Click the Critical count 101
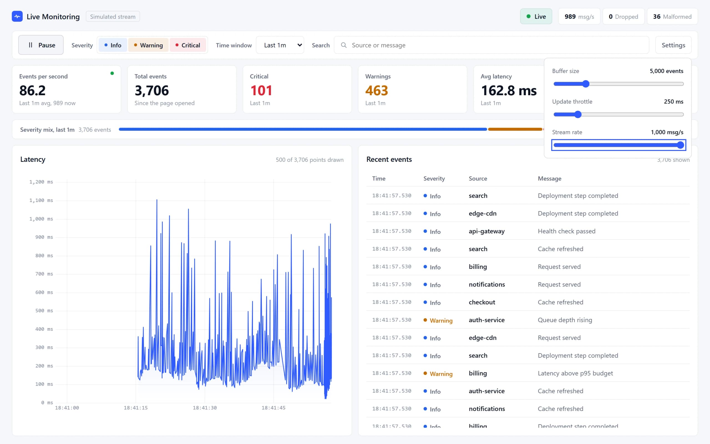The height and width of the screenshot is (444, 710). (261, 90)
